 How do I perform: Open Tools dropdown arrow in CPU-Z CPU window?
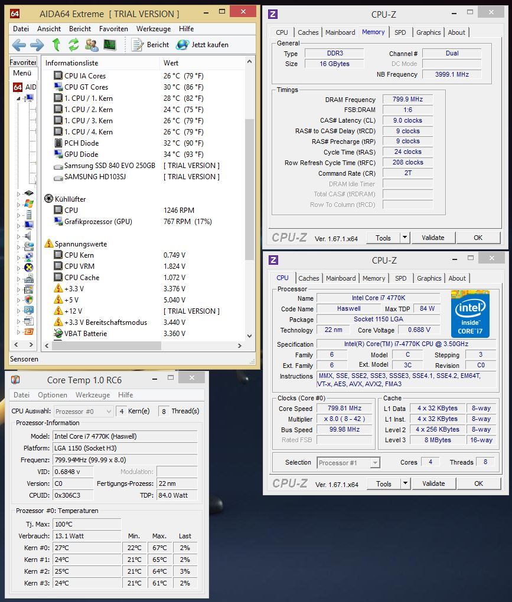[406, 483]
